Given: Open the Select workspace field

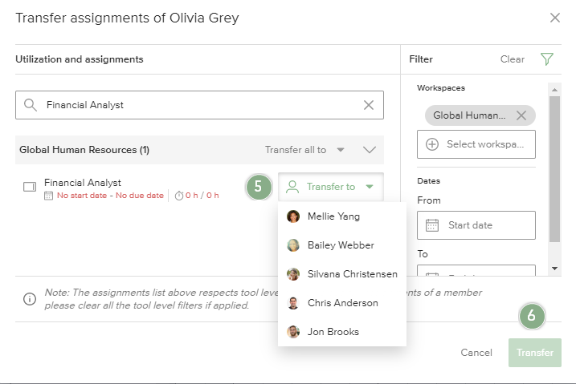Looking at the screenshot, I should [476, 144].
